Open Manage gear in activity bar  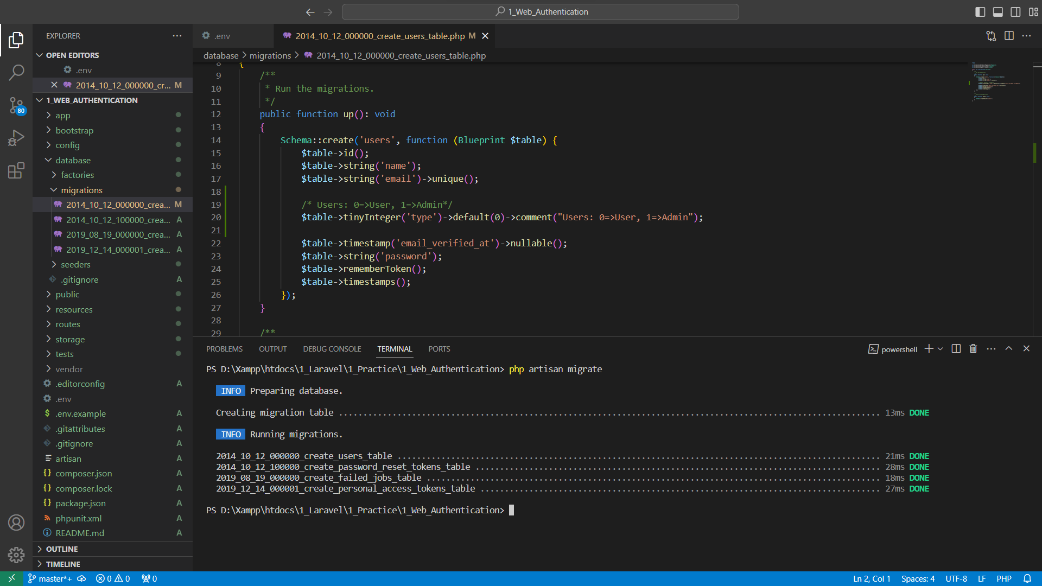(16, 555)
